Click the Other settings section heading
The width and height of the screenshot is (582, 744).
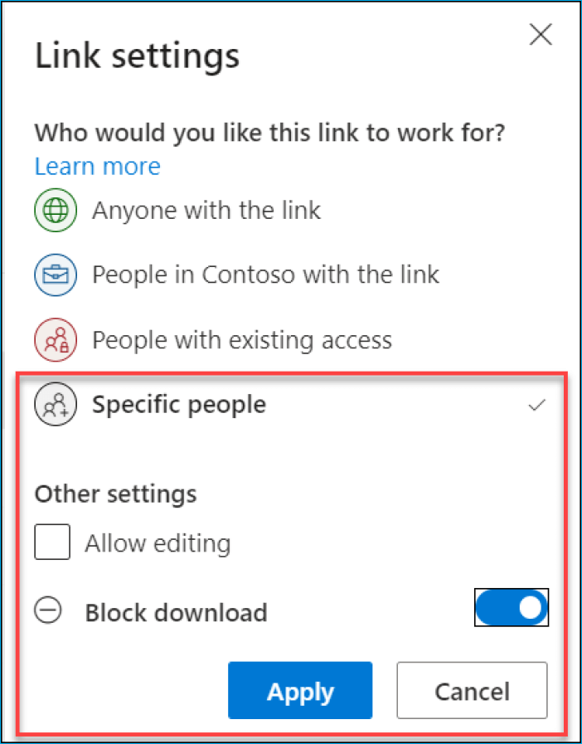(115, 494)
